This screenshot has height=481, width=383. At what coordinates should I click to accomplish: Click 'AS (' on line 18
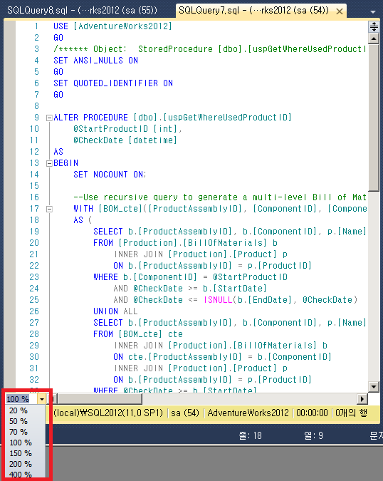point(83,220)
